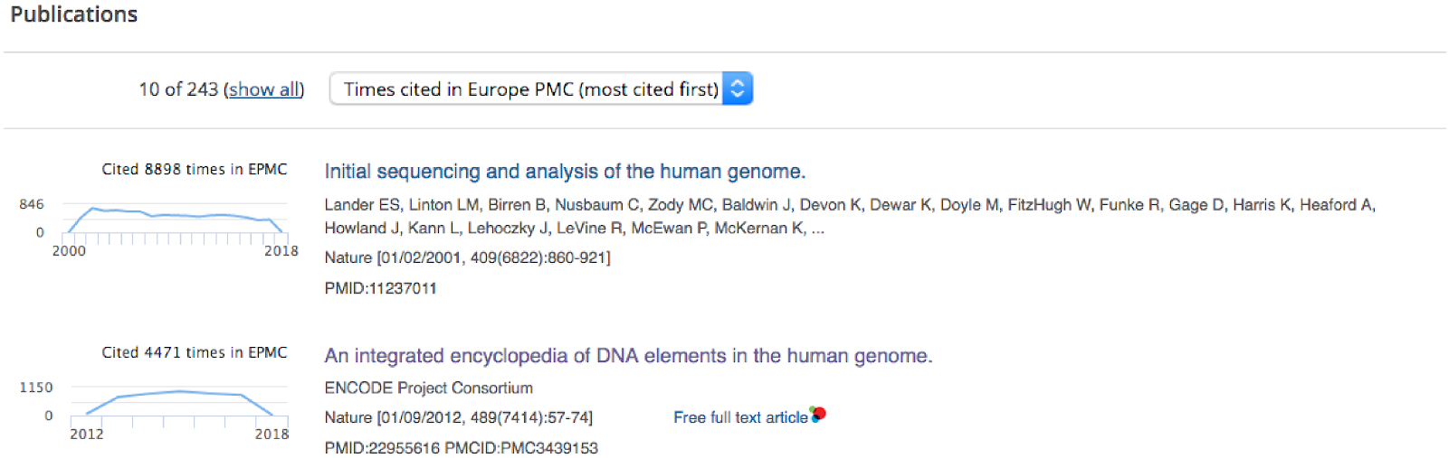Click the "ENCODE Project Consortium" author name
The height and width of the screenshot is (458, 1448).
click(x=428, y=388)
